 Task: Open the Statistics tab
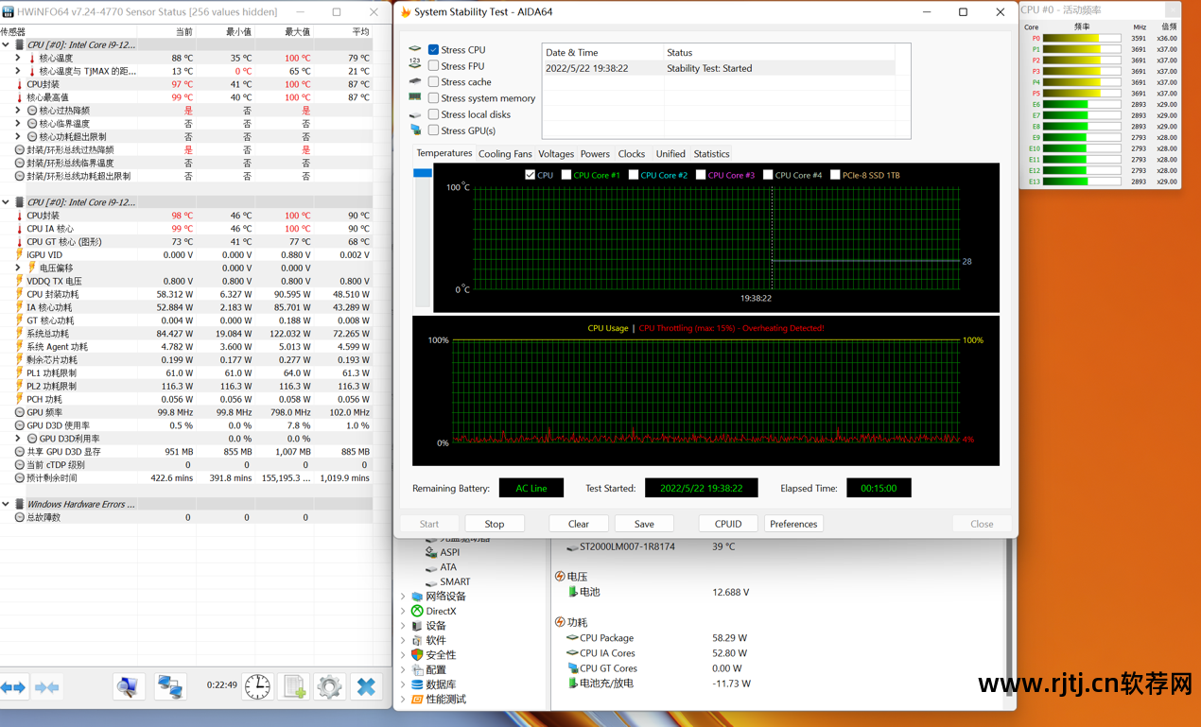click(x=711, y=154)
